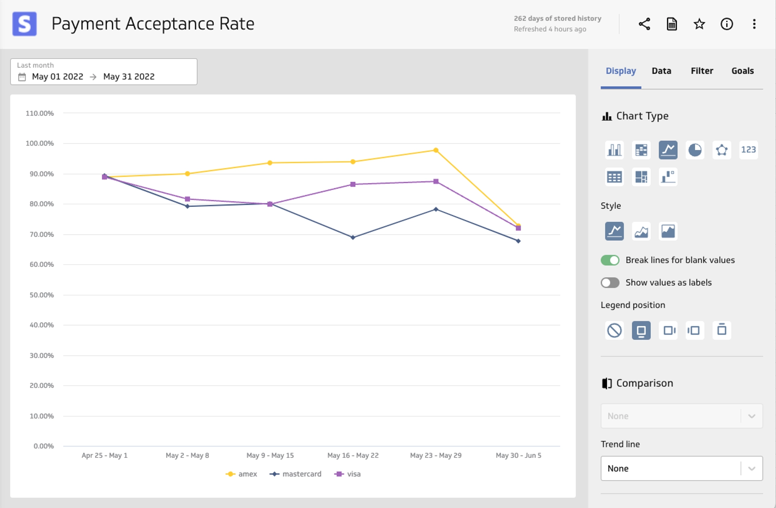Click the mastercard point for May 30 - Jun 5
The height and width of the screenshot is (508, 776).
click(518, 241)
